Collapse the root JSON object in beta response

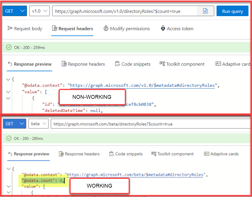[x=8, y=169]
